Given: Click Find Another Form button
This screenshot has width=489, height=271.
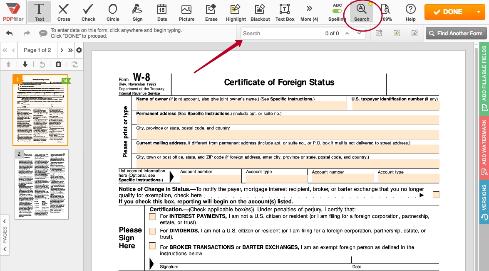Looking at the screenshot, I should pyautogui.click(x=456, y=33).
